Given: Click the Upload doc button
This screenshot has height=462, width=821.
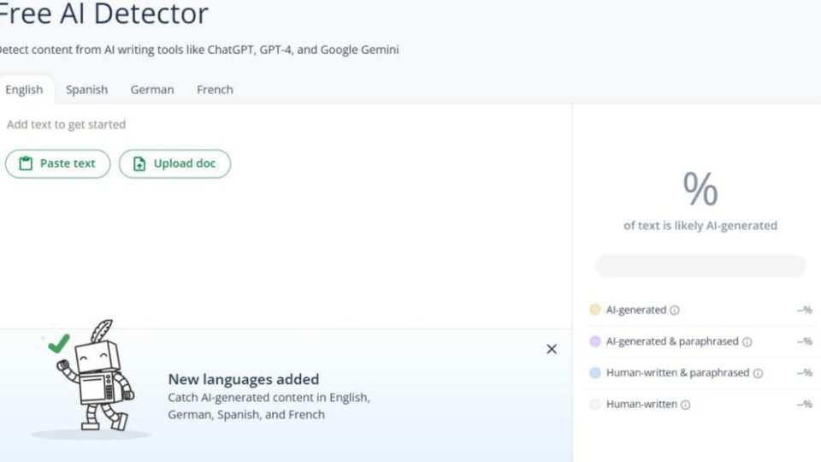Looking at the screenshot, I should 174,163.
